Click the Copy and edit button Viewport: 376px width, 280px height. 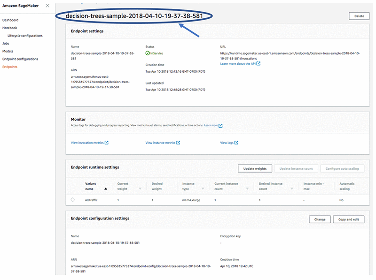[348, 219]
